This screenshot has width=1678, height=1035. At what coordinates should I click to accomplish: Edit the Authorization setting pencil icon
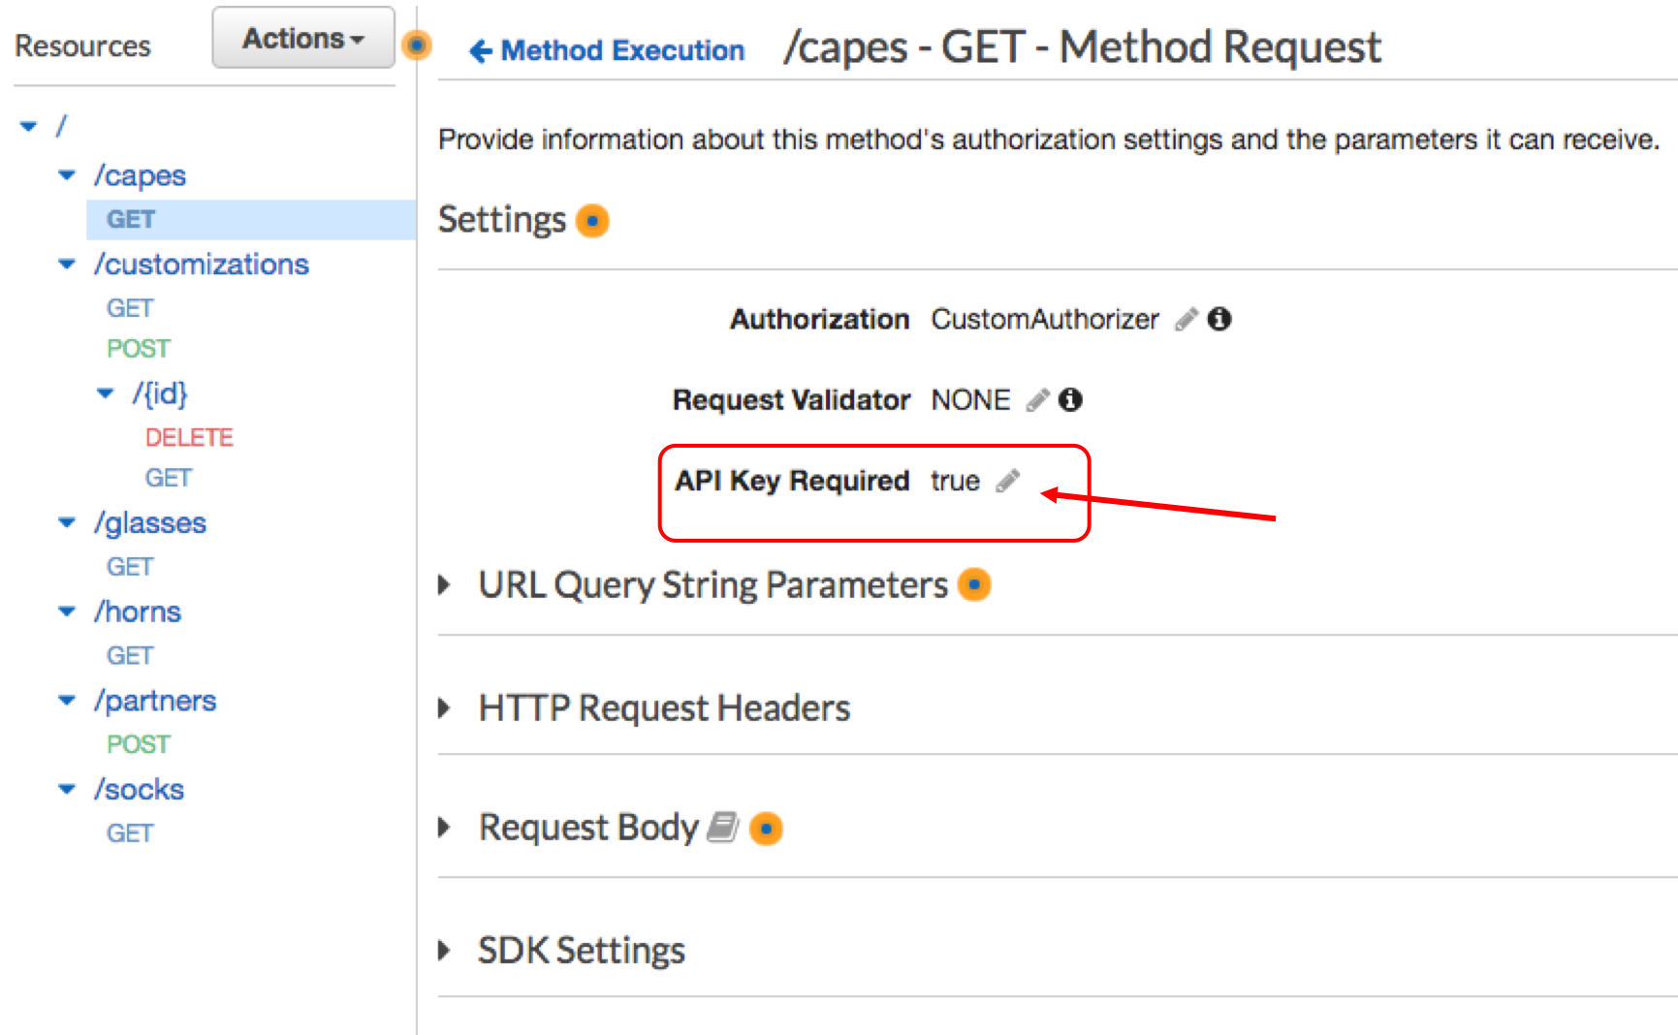tap(1187, 319)
